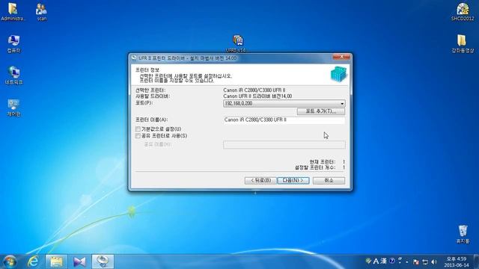479x269 pixels.
Task: Click the Hanja 漢 conversion IME button
Action: coord(384,261)
